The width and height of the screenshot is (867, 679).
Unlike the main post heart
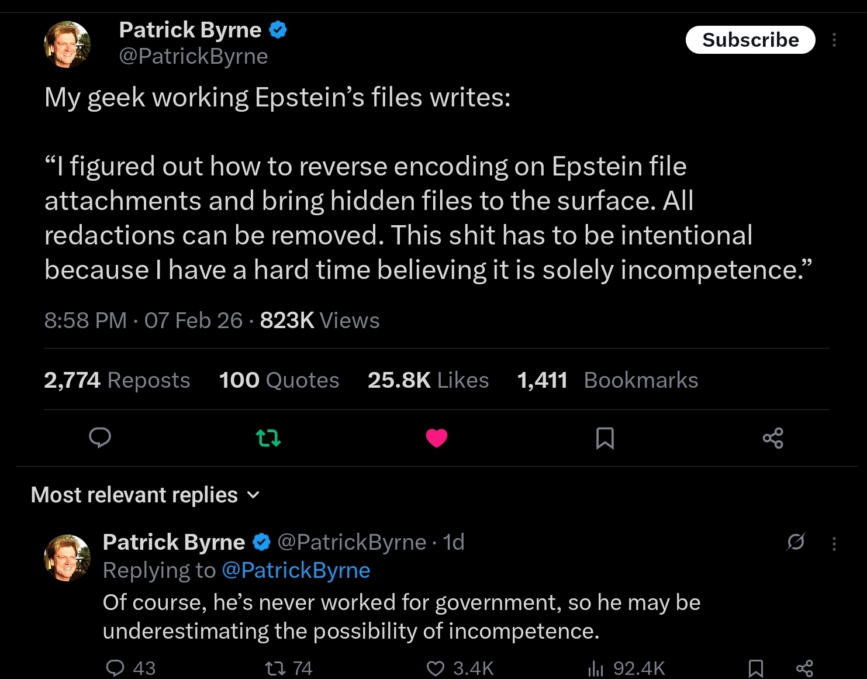[437, 437]
